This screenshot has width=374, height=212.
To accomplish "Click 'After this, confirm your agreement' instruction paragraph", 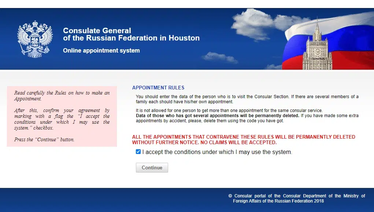I will pyautogui.click(x=62, y=119).
